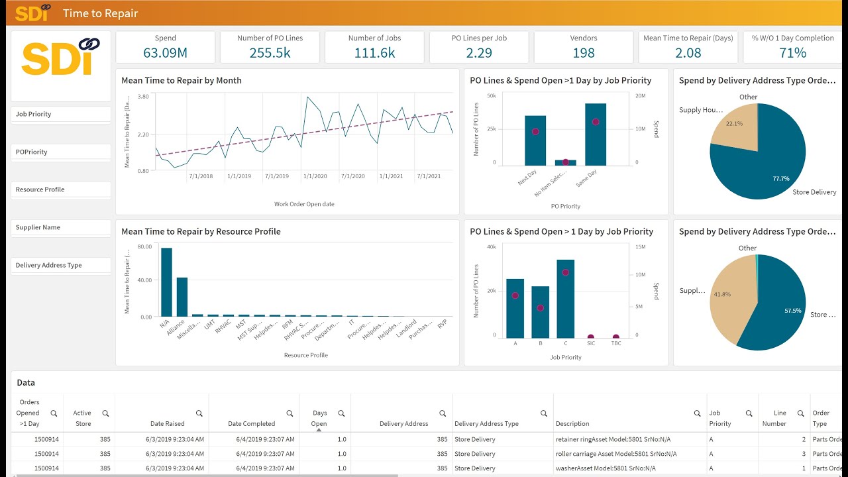848x477 pixels.
Task: Click the SIC spend dot in Job Priority chart
Action: (591, 337)
